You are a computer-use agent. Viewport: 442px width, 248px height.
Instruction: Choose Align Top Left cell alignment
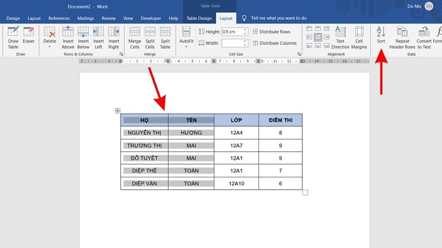(x=309, y=29)
